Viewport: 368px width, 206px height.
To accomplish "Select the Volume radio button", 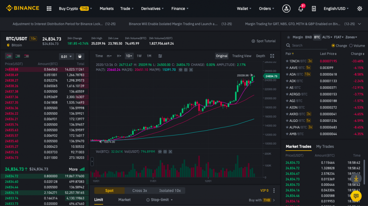I will click(x=351, y=46).
